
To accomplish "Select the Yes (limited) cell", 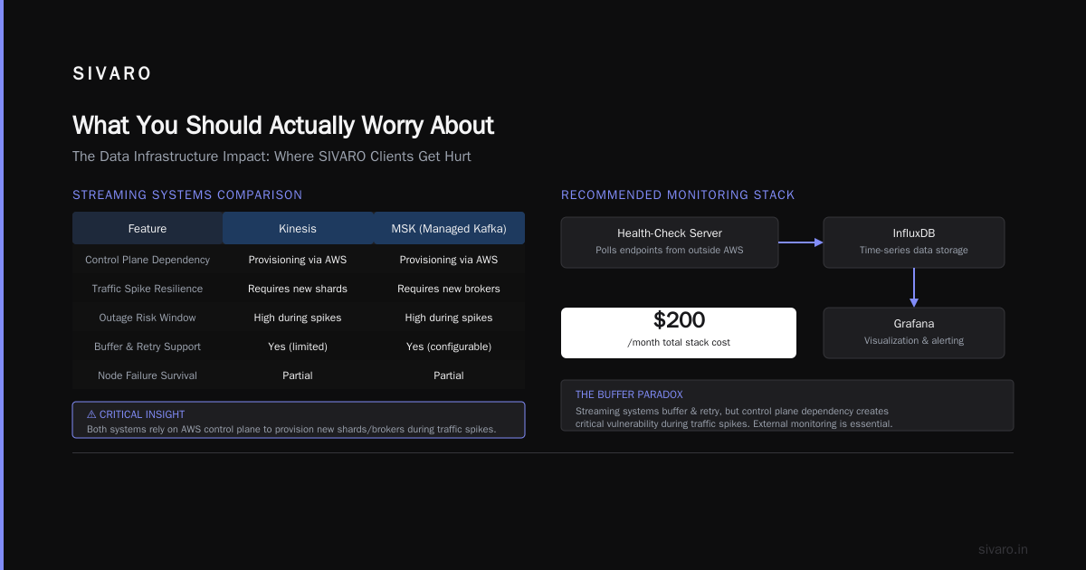I will [298, 347].
